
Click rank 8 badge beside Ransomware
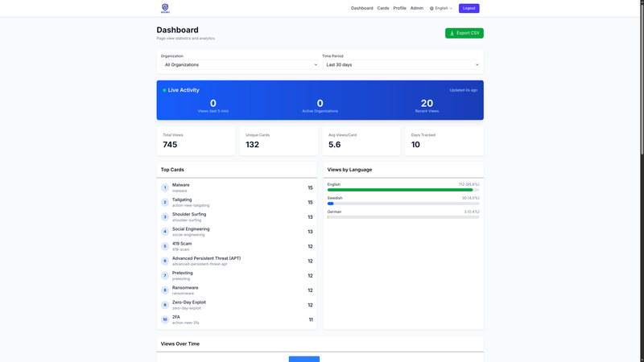[165, 290]
